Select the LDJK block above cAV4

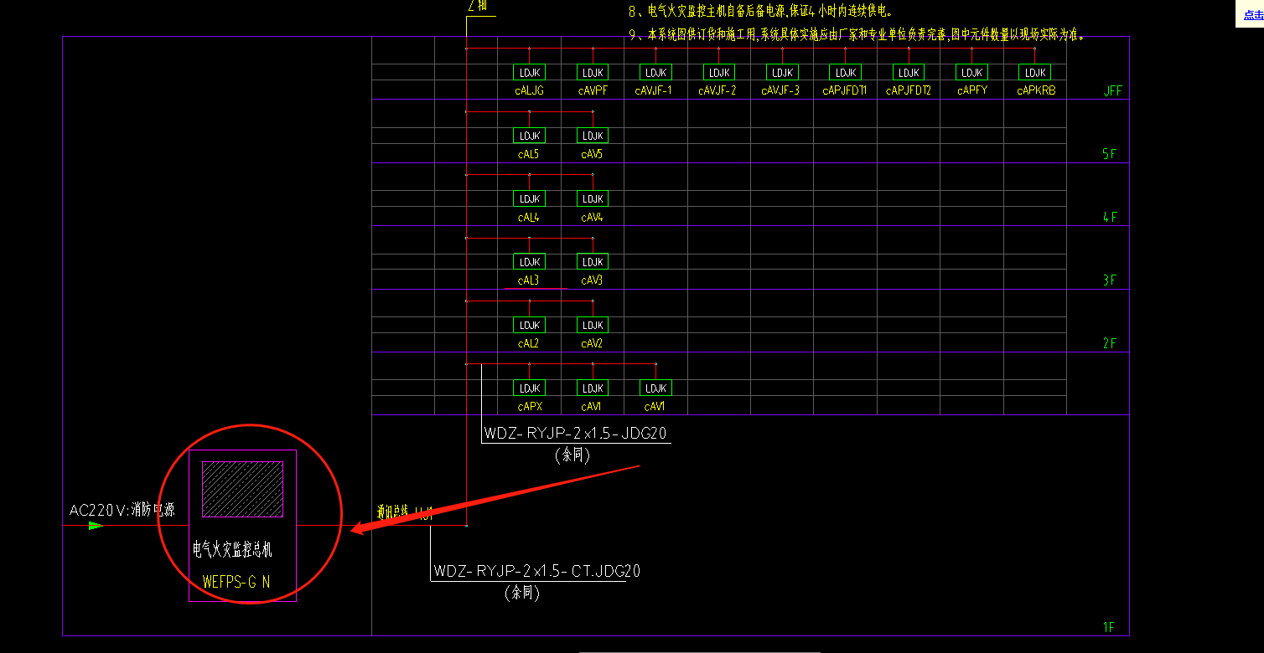point(593,198)
